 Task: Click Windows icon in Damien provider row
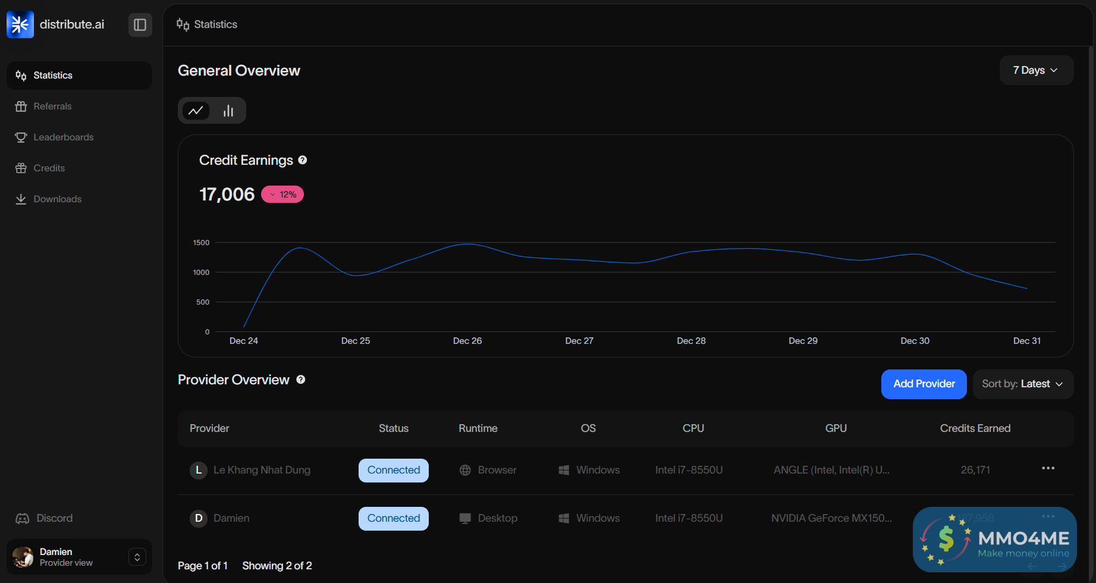point(564,518)
